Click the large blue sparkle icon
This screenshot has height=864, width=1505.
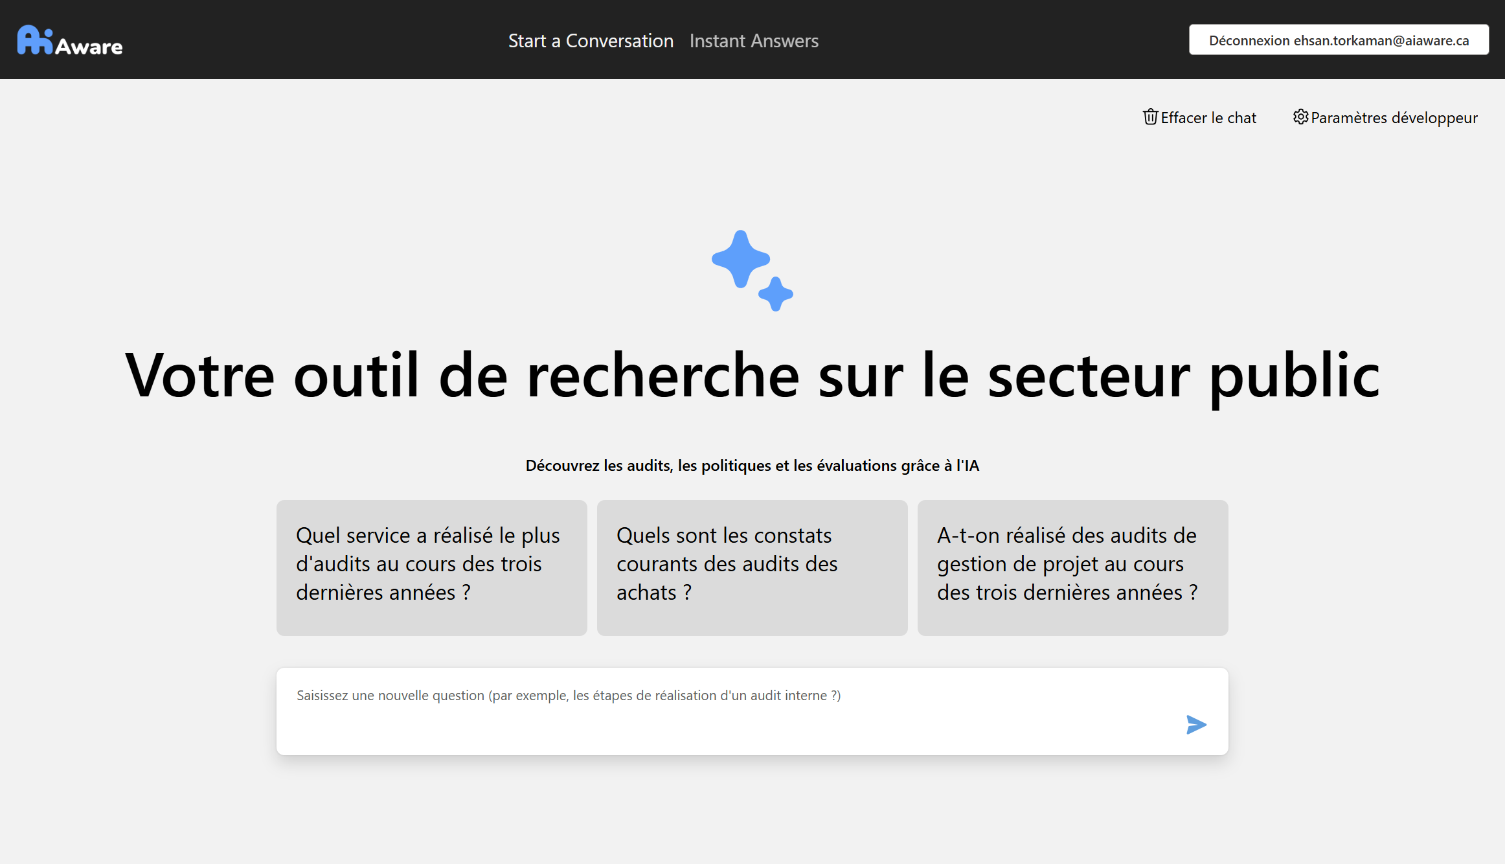click(740, 259)
